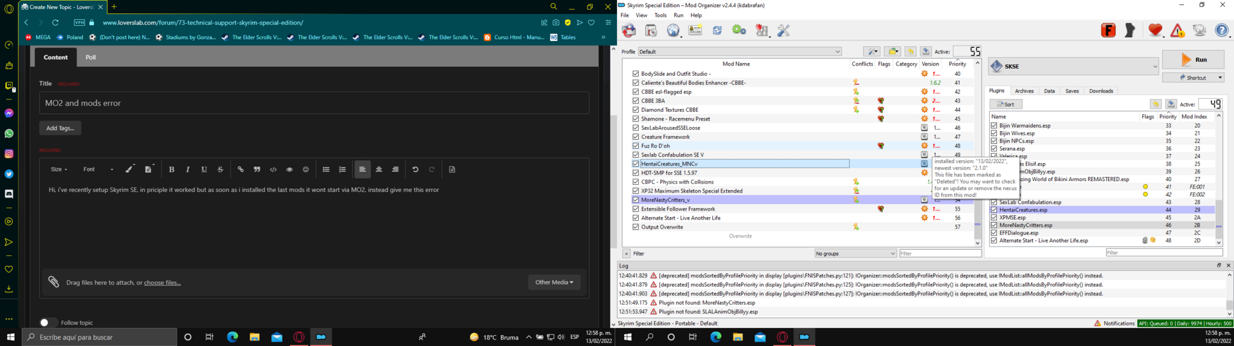Click the Sort plugins button

(x=1006, y=104)
